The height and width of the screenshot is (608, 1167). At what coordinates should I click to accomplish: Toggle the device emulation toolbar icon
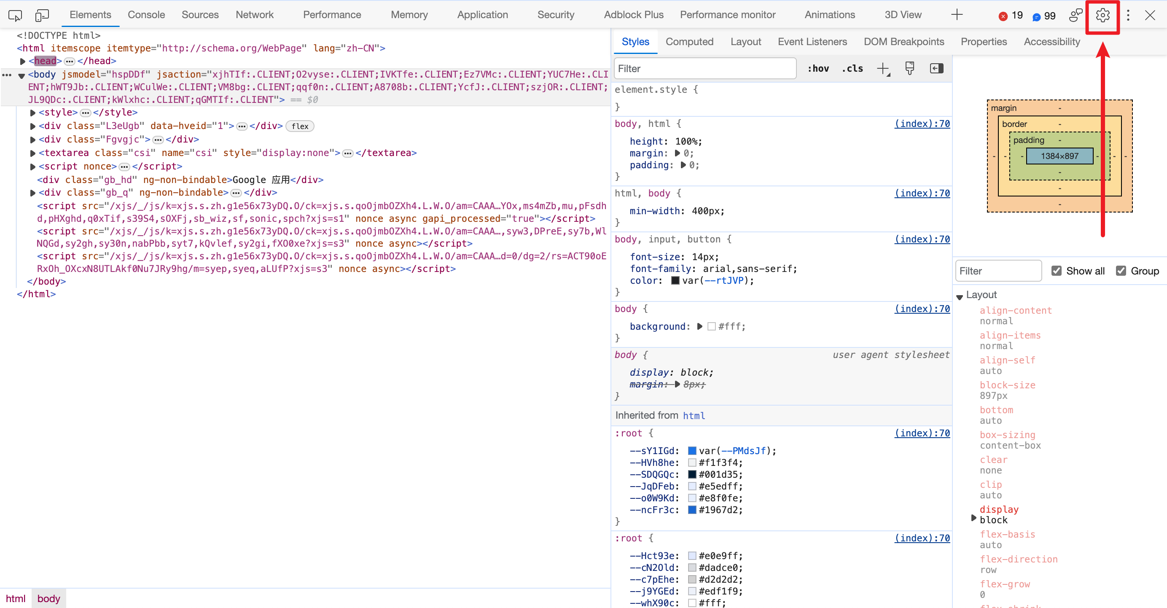point(42,16)
